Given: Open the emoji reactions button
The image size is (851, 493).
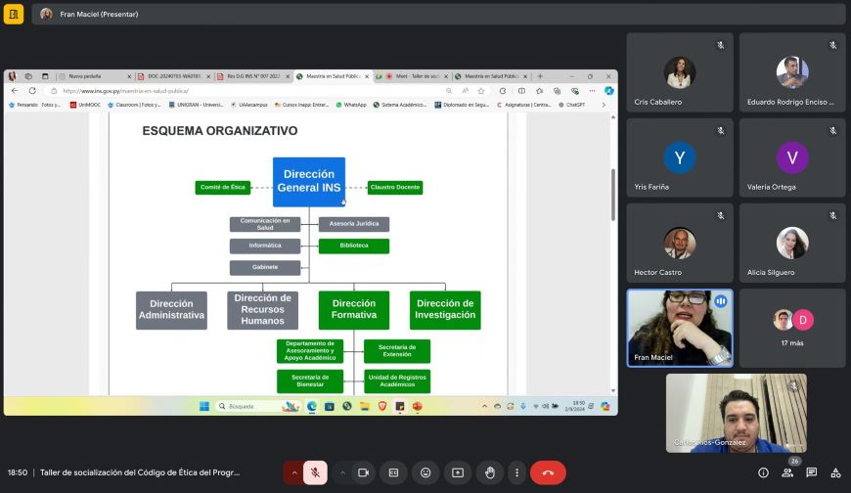Looking at the screenshot, I should [425, 472].
